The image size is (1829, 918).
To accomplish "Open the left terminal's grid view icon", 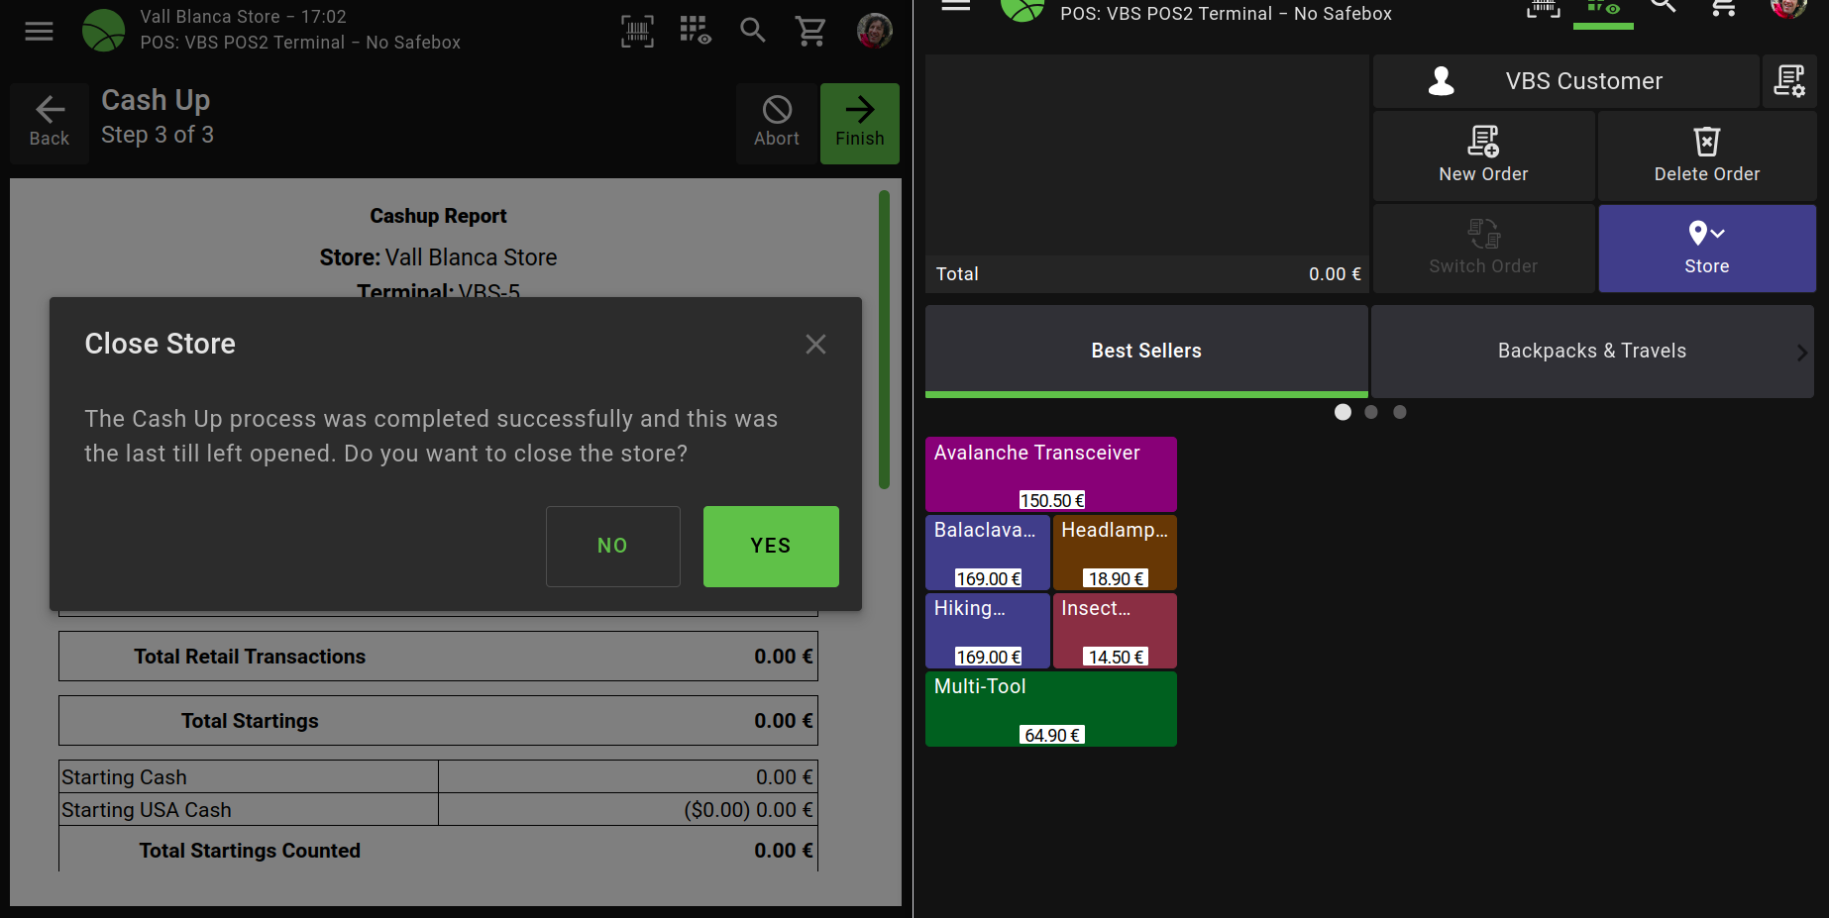I will 695,31.
